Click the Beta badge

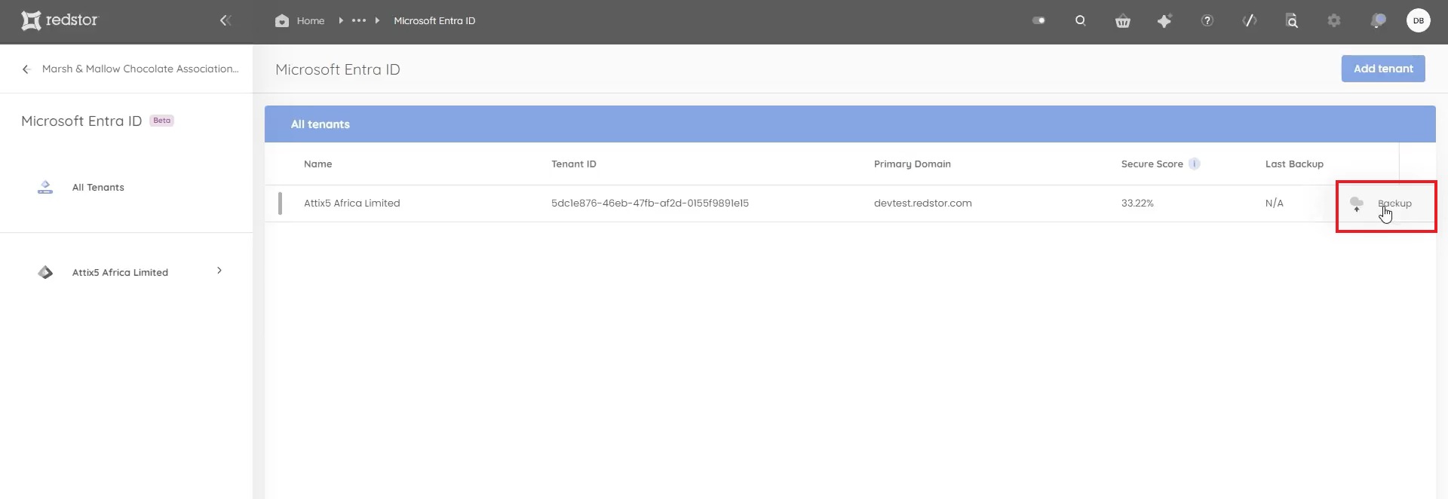pos(162,121)
